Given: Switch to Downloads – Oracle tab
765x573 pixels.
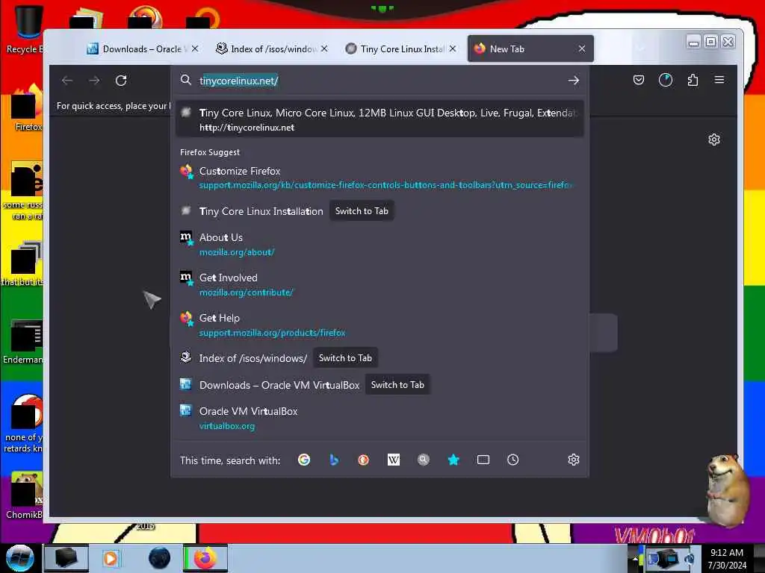Looking at the screenshot, I should (143, 48).
